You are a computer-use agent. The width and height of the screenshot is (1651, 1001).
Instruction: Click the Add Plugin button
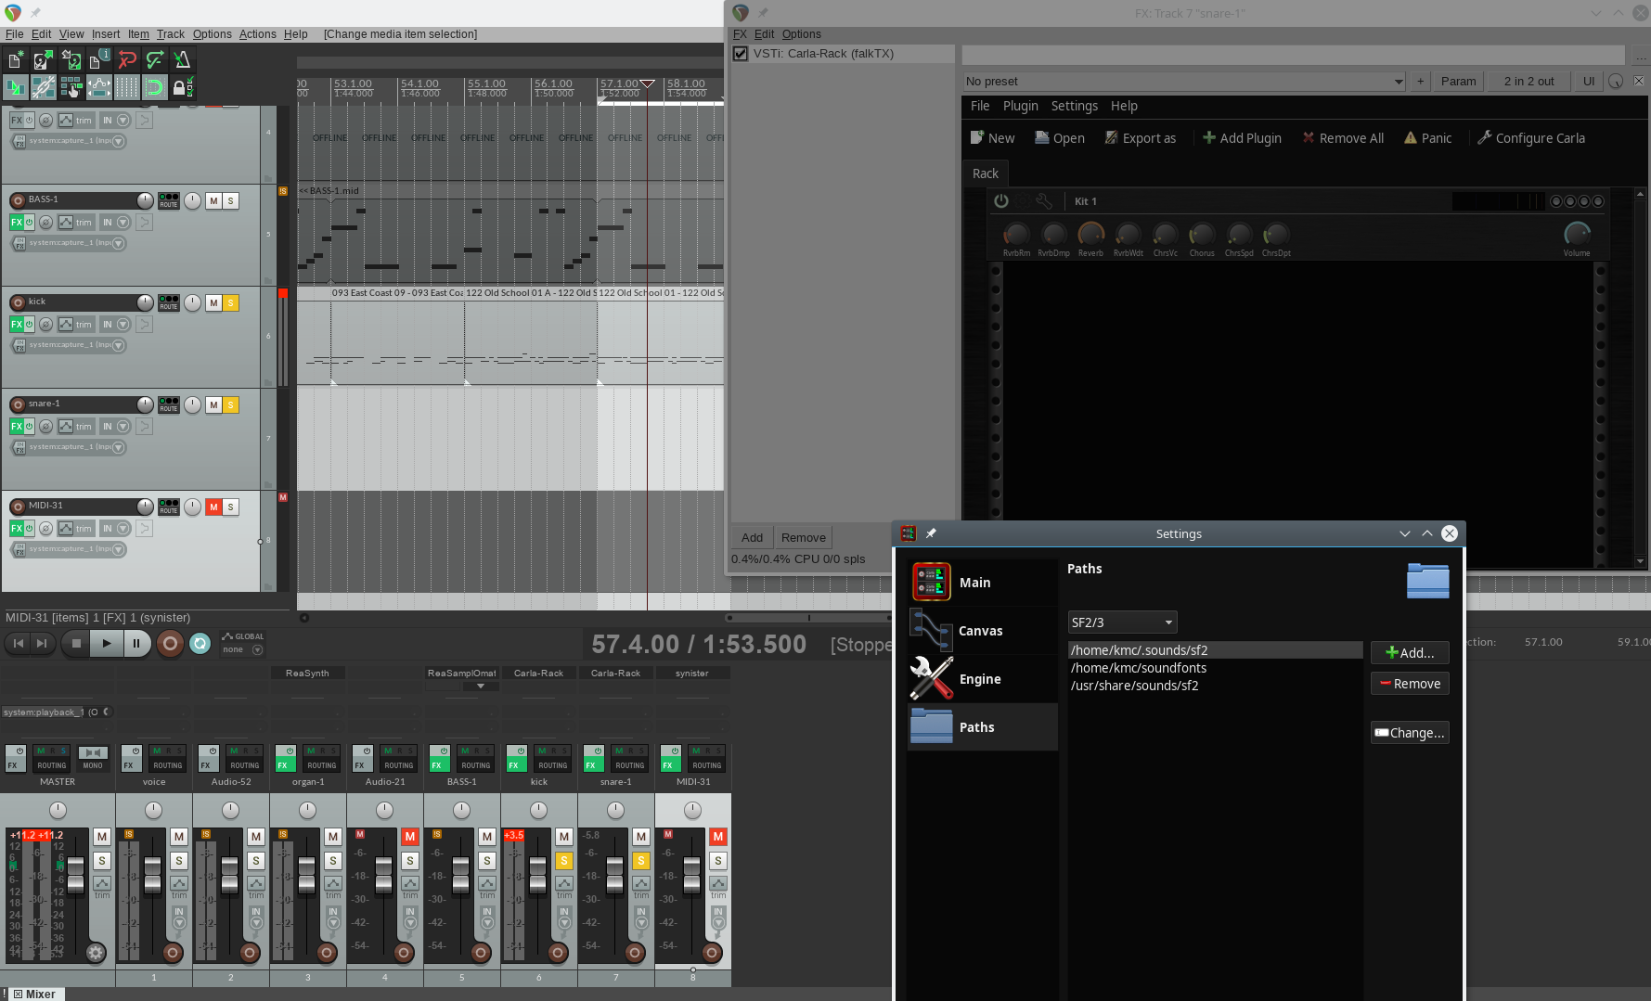(1241, 138)
